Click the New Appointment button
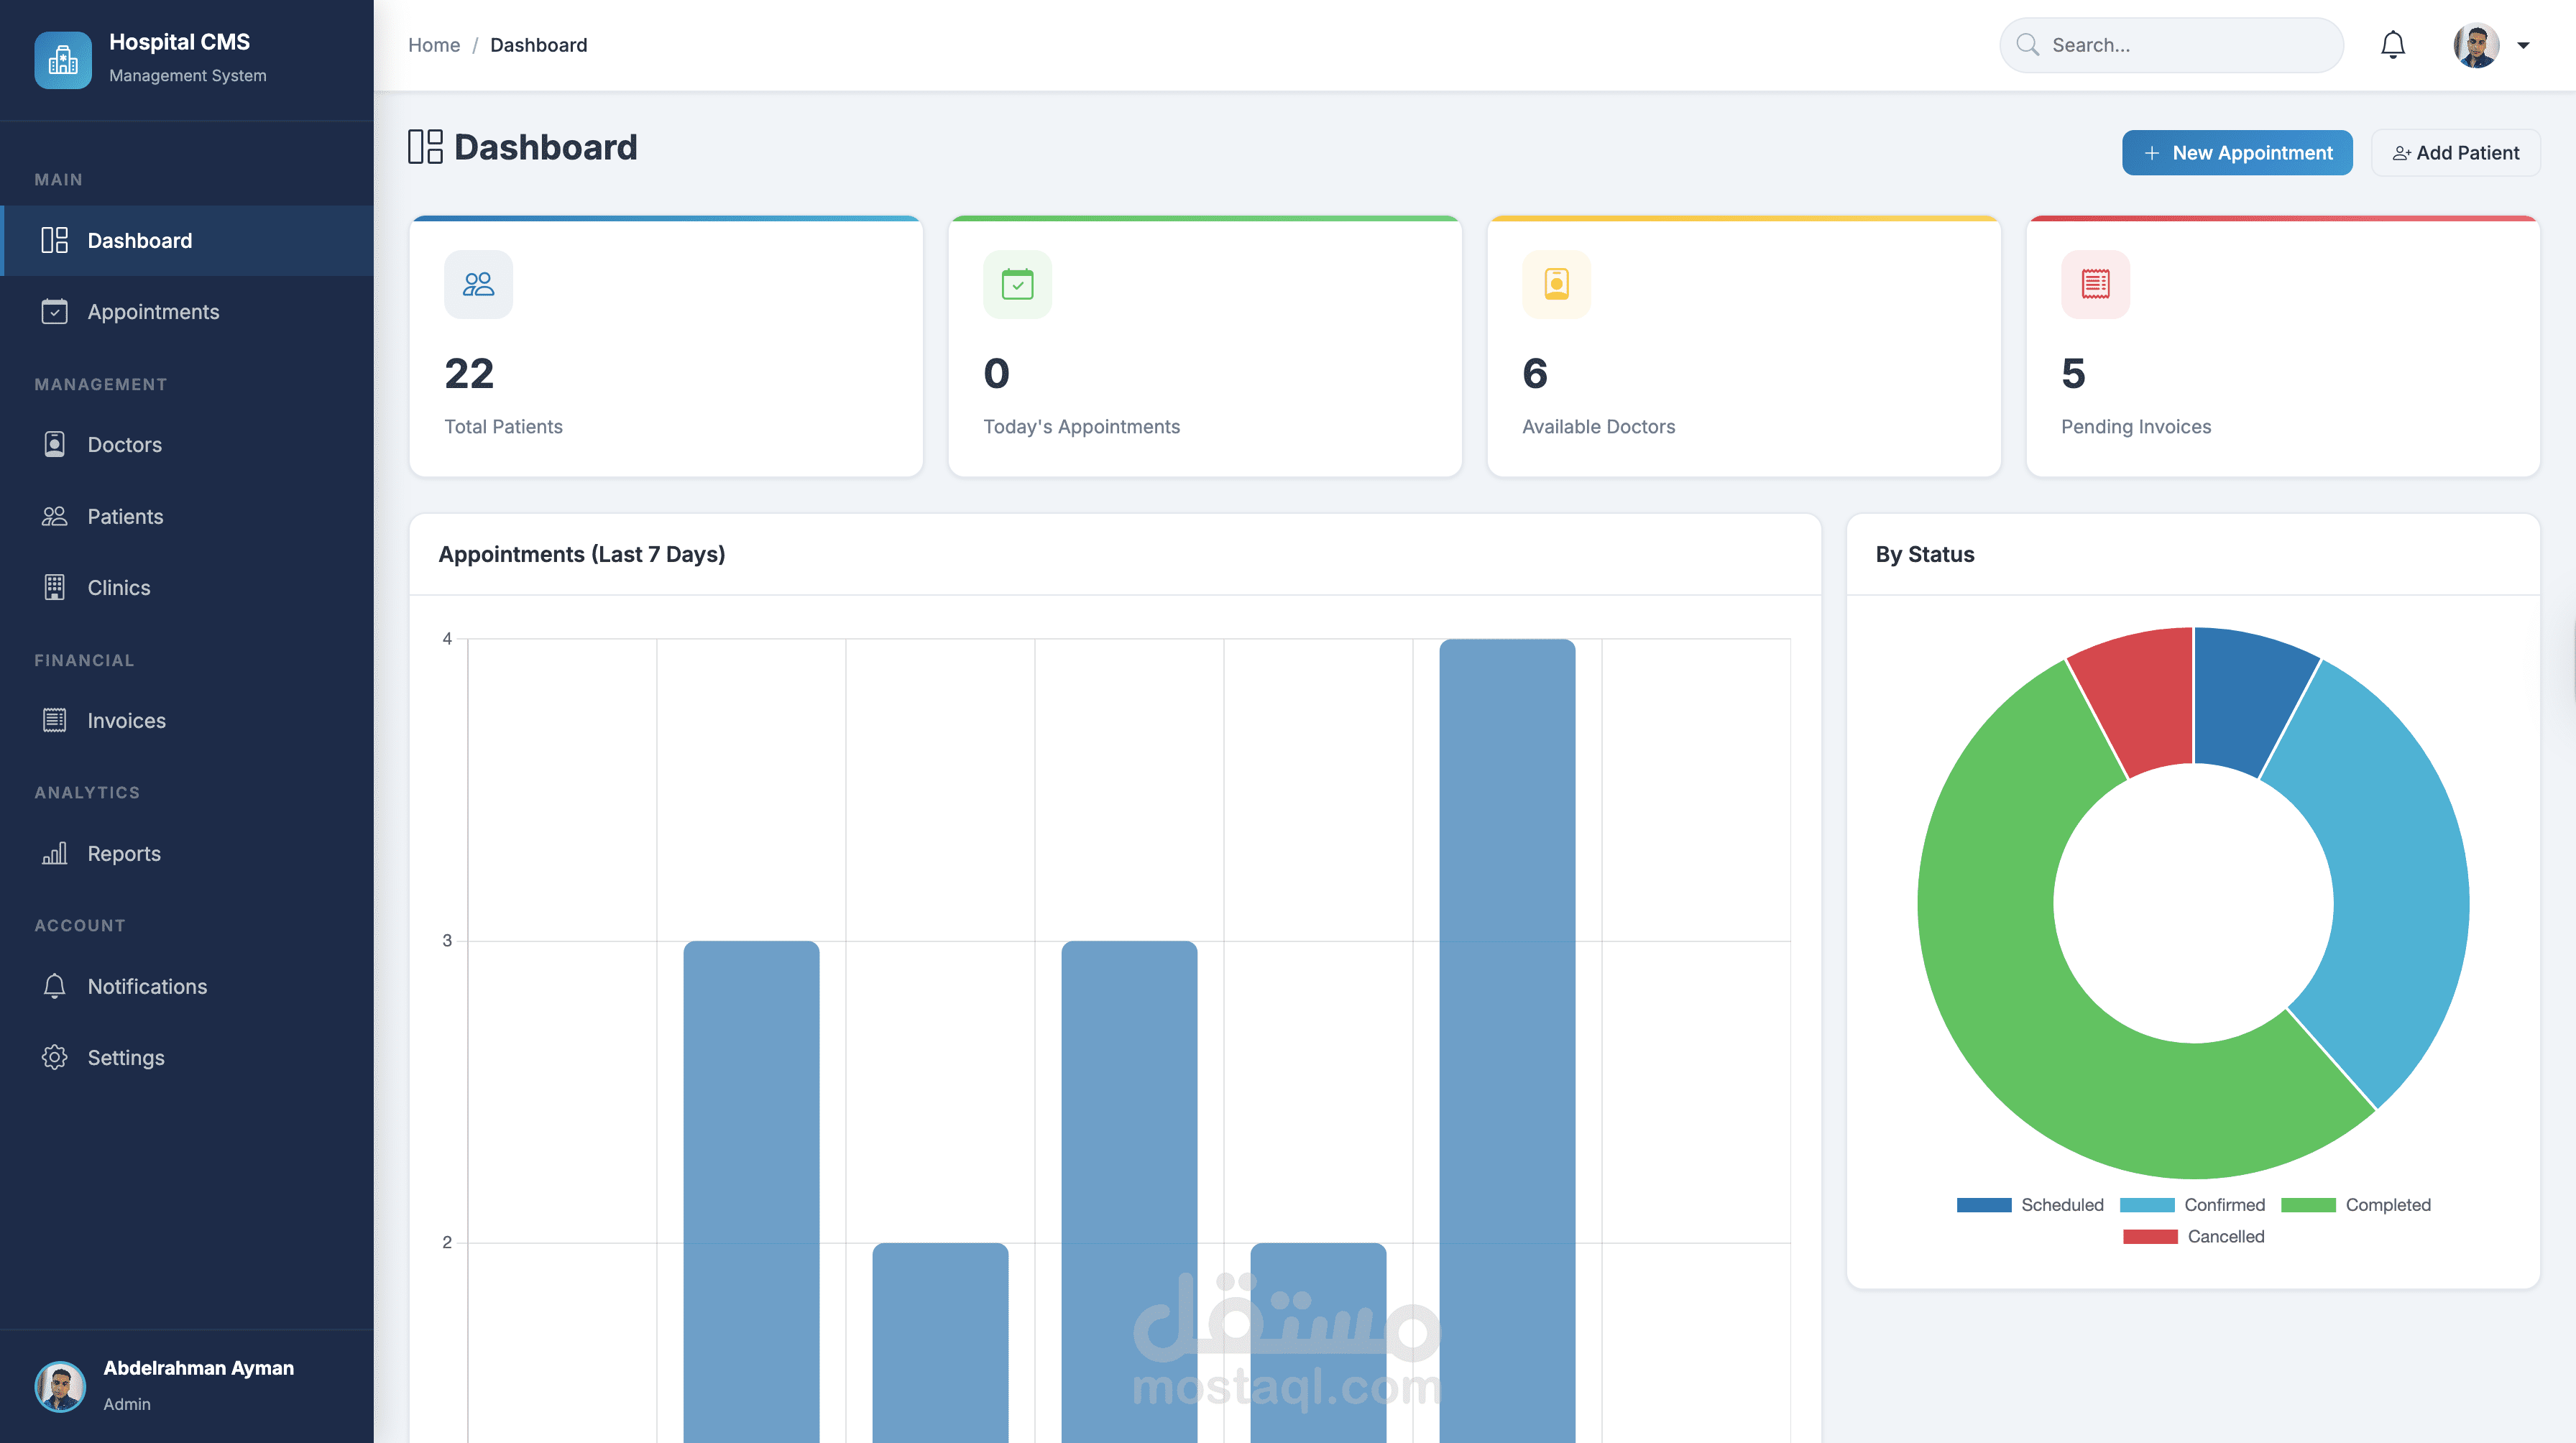 coord(2237,152)
